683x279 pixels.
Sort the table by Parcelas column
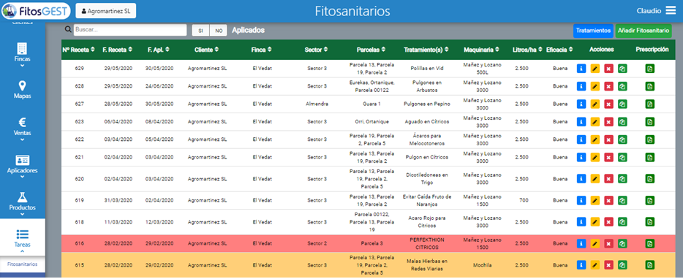(x=371, y=50)
